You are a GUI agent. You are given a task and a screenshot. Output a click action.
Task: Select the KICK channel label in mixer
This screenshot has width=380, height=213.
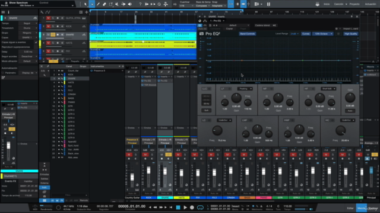point(148,198)
